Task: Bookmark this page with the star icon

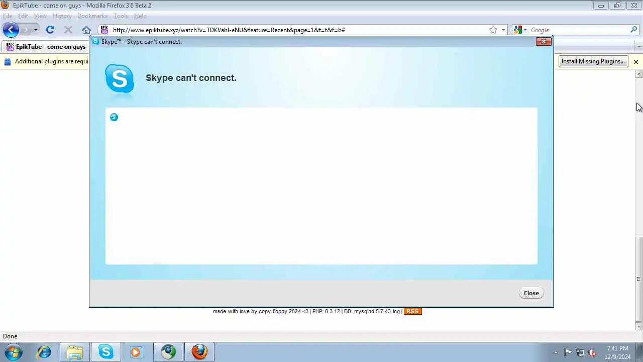Action: coord(493,30)
